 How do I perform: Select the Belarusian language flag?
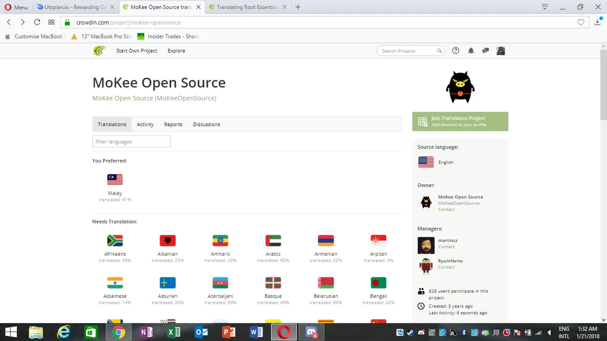pyautogui.click(x=326, y=283)
